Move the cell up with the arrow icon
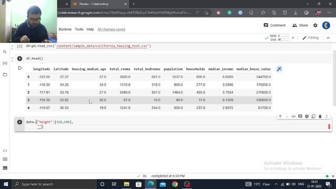Screen dimensions: 336x189 [280, 117]
